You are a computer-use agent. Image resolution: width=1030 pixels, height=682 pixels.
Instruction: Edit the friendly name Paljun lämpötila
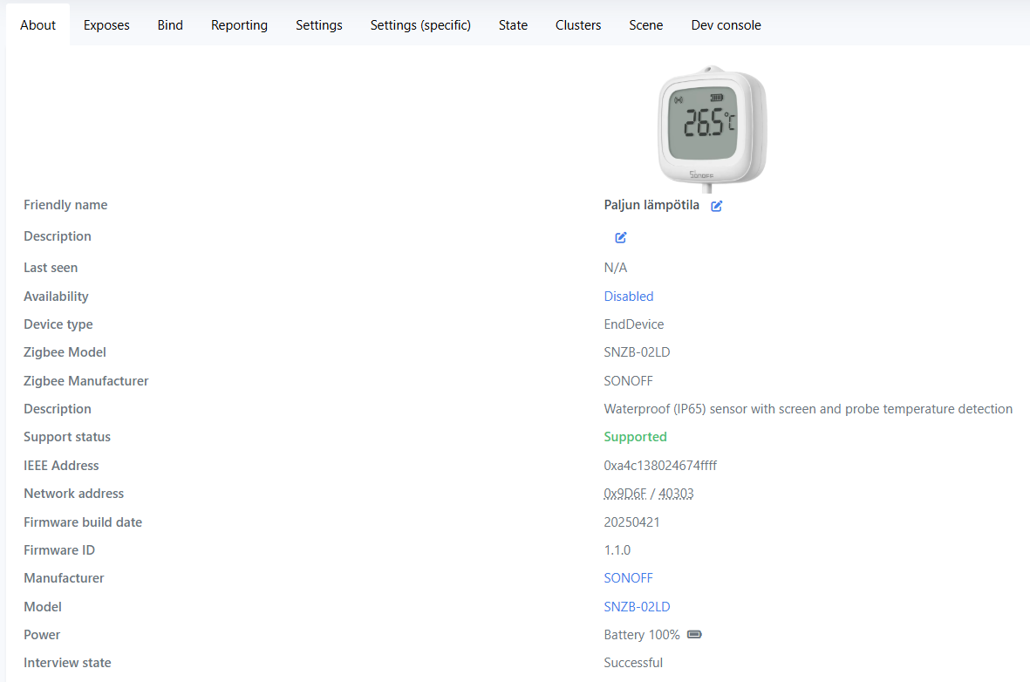716,206
